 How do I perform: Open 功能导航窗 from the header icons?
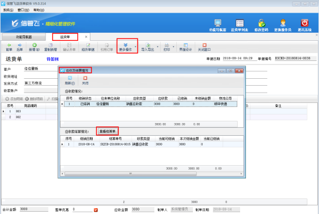(218, 23)
